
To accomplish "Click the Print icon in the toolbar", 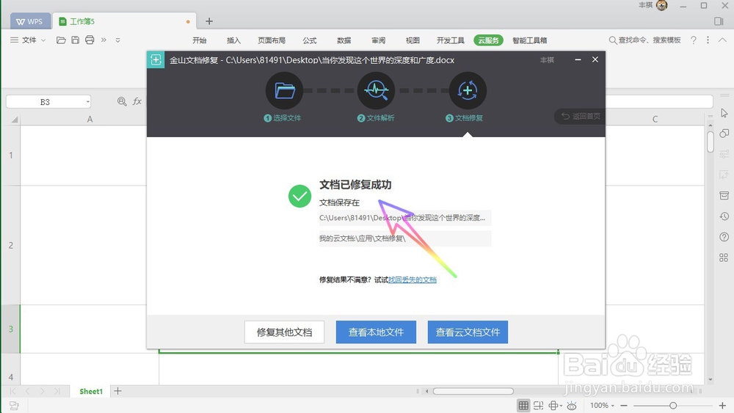I will 90,40.
